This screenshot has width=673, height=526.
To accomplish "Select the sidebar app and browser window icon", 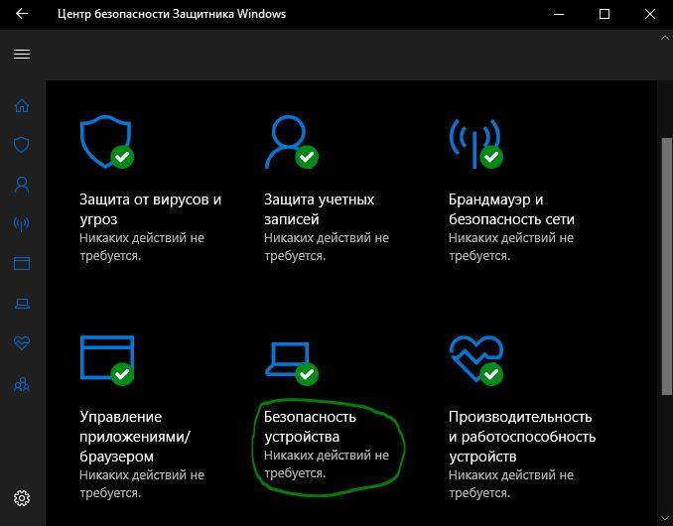I will pyautogui.click(x=22, y=263).
